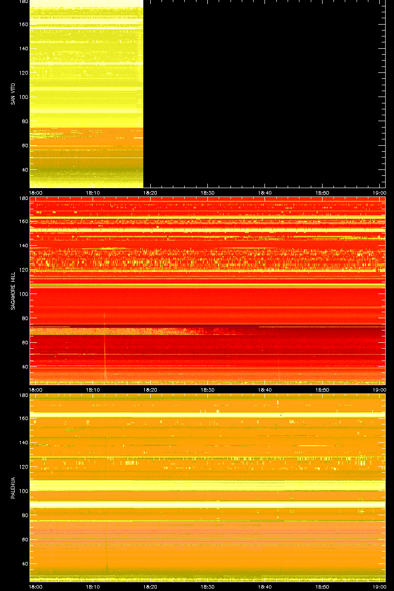Viewport: 394px width, 591px height.
Task: Select the 18:00 tick under San Vito panel
Action: pyautogui.click(x=35, y=193)
